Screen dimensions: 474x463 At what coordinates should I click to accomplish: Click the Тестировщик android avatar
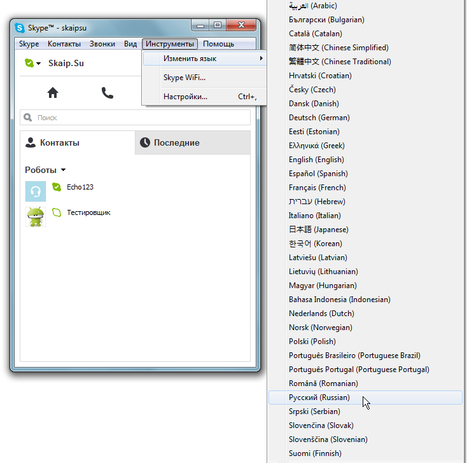tap(36, 217)
